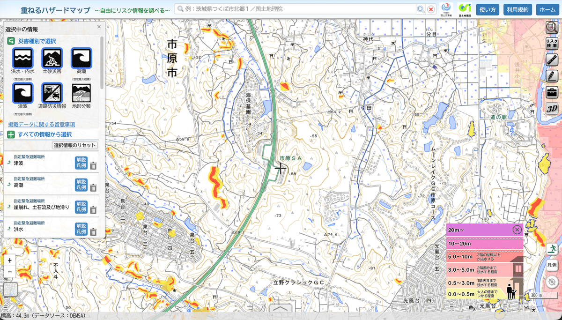Go to ホーム
The width and height of the screenshot is (562, 320).
[547, 9]
